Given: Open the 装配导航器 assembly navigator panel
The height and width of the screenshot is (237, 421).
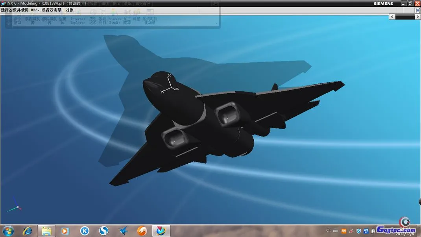Looking at the screenshot, I should 32,20.
